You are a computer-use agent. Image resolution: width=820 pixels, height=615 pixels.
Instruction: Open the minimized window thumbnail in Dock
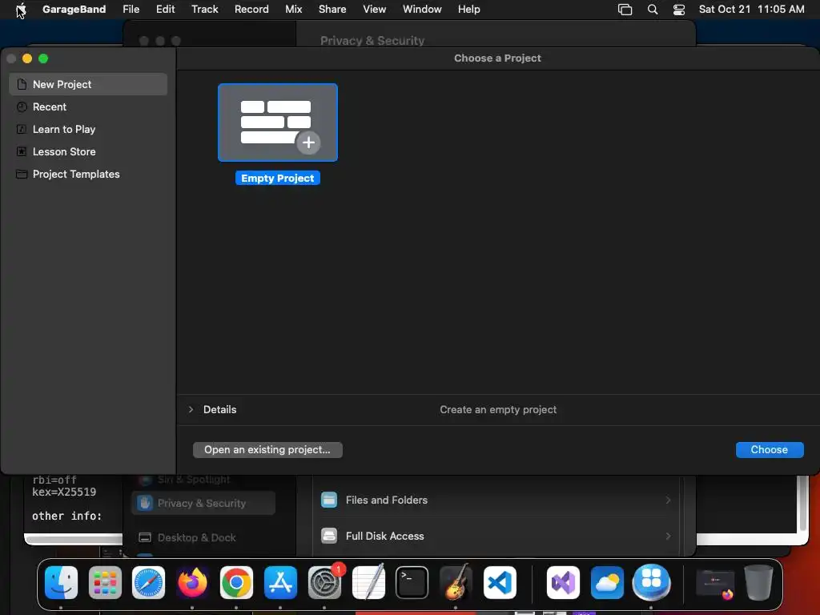715,584
